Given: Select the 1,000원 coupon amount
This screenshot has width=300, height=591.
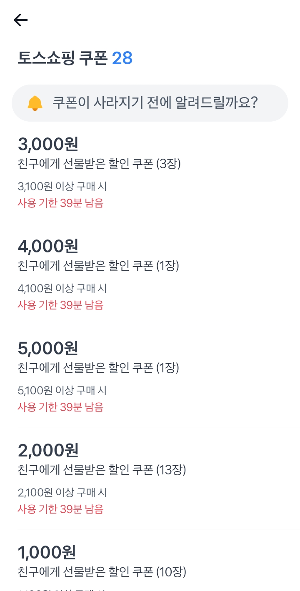Looking at the screenshot, I should click(47, 552).
